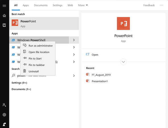Image resolution: width=168 pixels, height=128 pixels.
Task: Open the settings gear icon
Action: (x=4, y=115)
